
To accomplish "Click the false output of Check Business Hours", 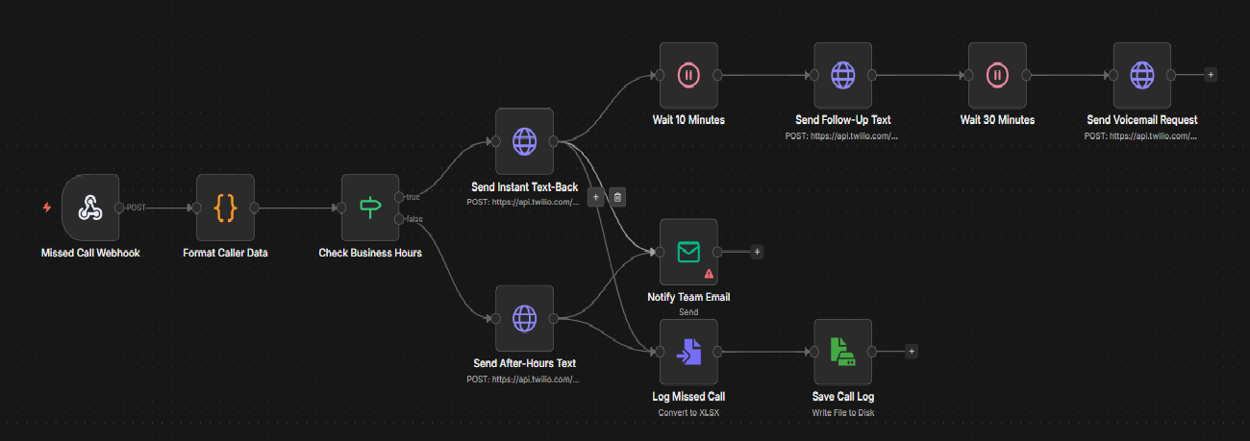I will pos(400,219).
